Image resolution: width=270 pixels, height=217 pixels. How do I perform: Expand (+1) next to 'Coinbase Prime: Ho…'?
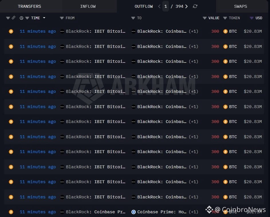[193, 212]
